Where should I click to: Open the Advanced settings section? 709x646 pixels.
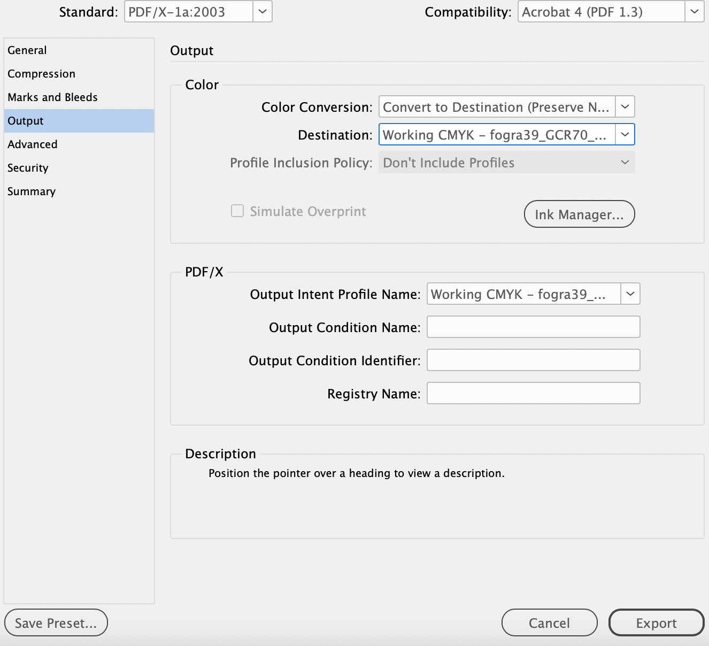point(33,144)
